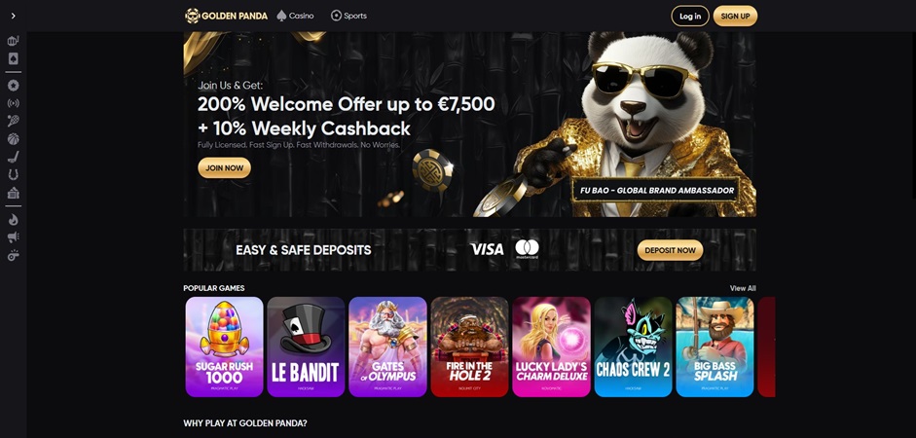Click the SIGN UP button
Screen dimensions: 916x438
tap(735, 16)
